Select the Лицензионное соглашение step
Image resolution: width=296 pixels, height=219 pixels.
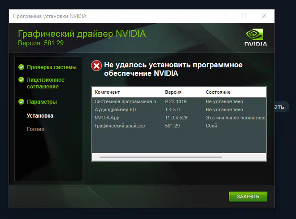(x=45, y=83)
